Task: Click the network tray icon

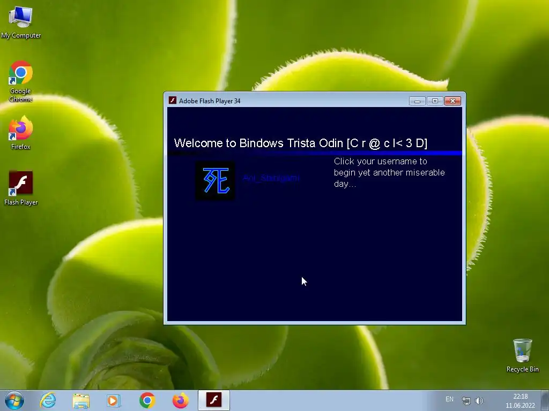Action: [466, 400]
